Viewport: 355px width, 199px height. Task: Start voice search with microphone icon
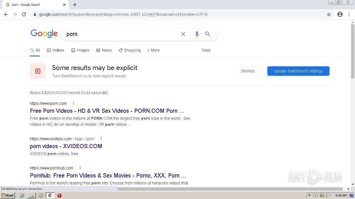coord(197,34)
